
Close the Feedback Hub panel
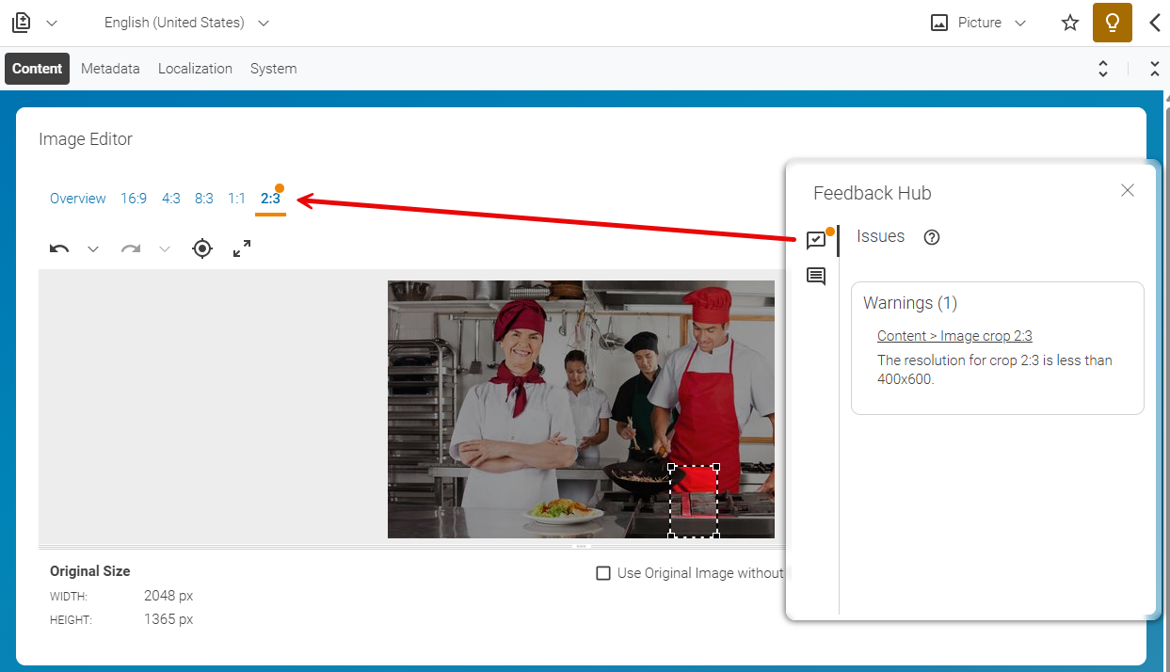(1128, 190)
